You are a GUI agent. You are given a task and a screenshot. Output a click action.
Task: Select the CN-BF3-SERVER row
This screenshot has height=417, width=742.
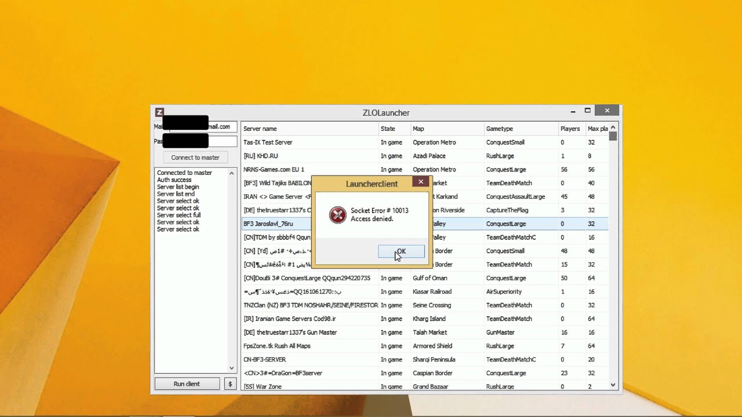425,360
